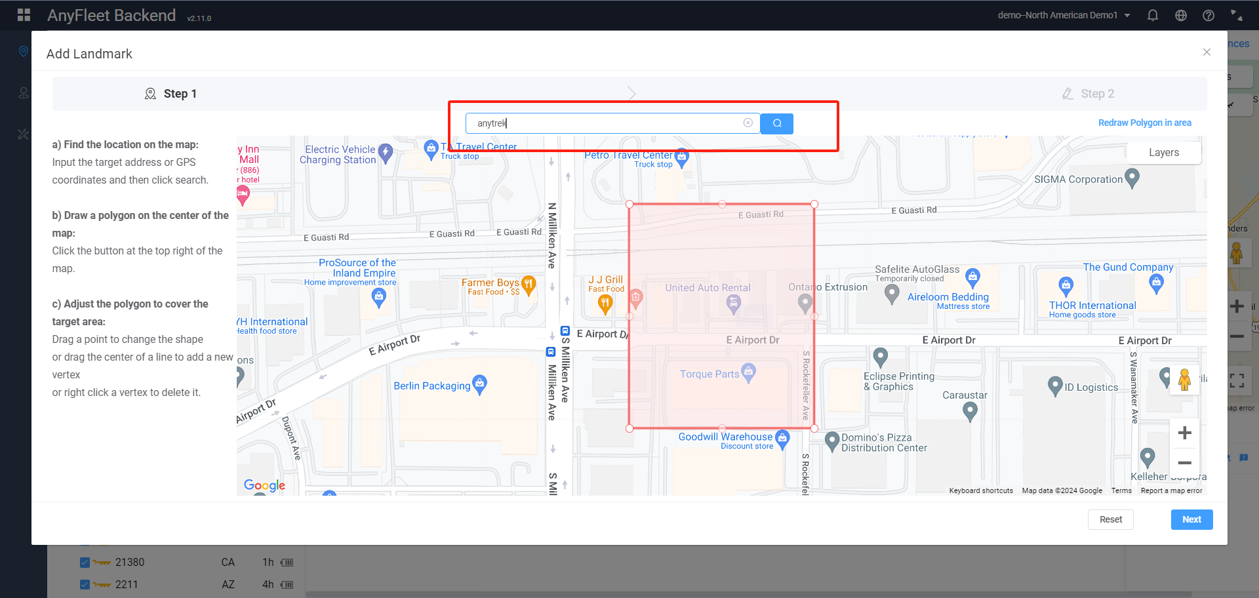Select the Step 1 tab
Viewport: 1259px width, 598px height.
(170, 94)
